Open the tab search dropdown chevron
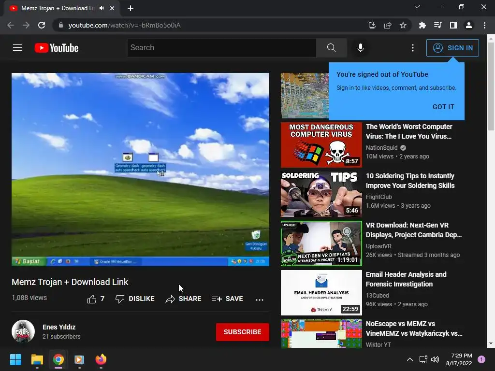This screenshot has height=371, width=495. tap(417, 7)
